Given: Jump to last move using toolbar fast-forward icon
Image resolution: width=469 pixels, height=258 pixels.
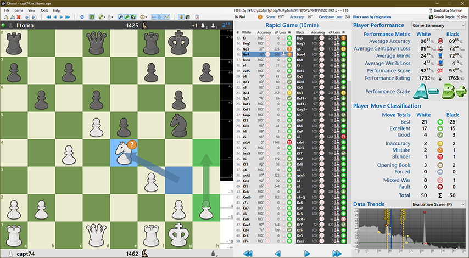Looking at the screenshot, I should (67, 17).
